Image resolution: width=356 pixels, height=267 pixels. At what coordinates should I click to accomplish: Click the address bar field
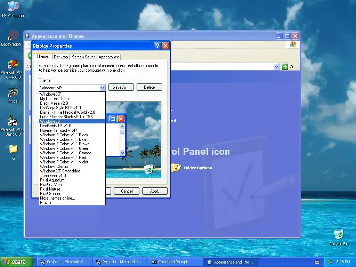[222, 67]
